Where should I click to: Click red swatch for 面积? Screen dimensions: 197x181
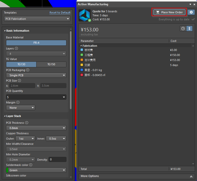pos(82,75)
